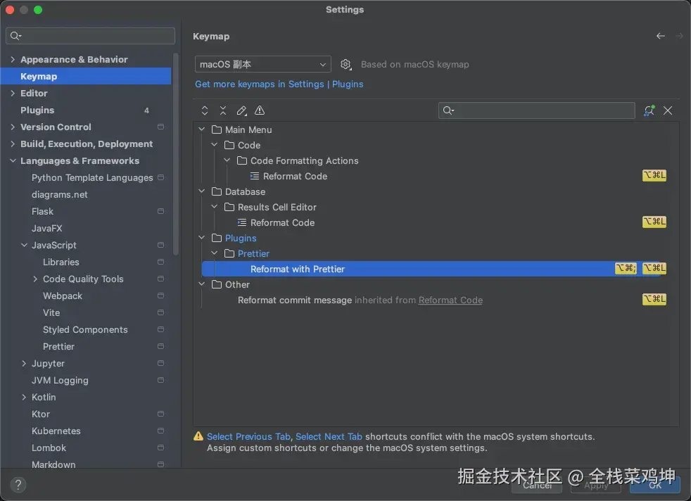
Task: Expand Code Quality Tools node
Action: tap(35, 279)
